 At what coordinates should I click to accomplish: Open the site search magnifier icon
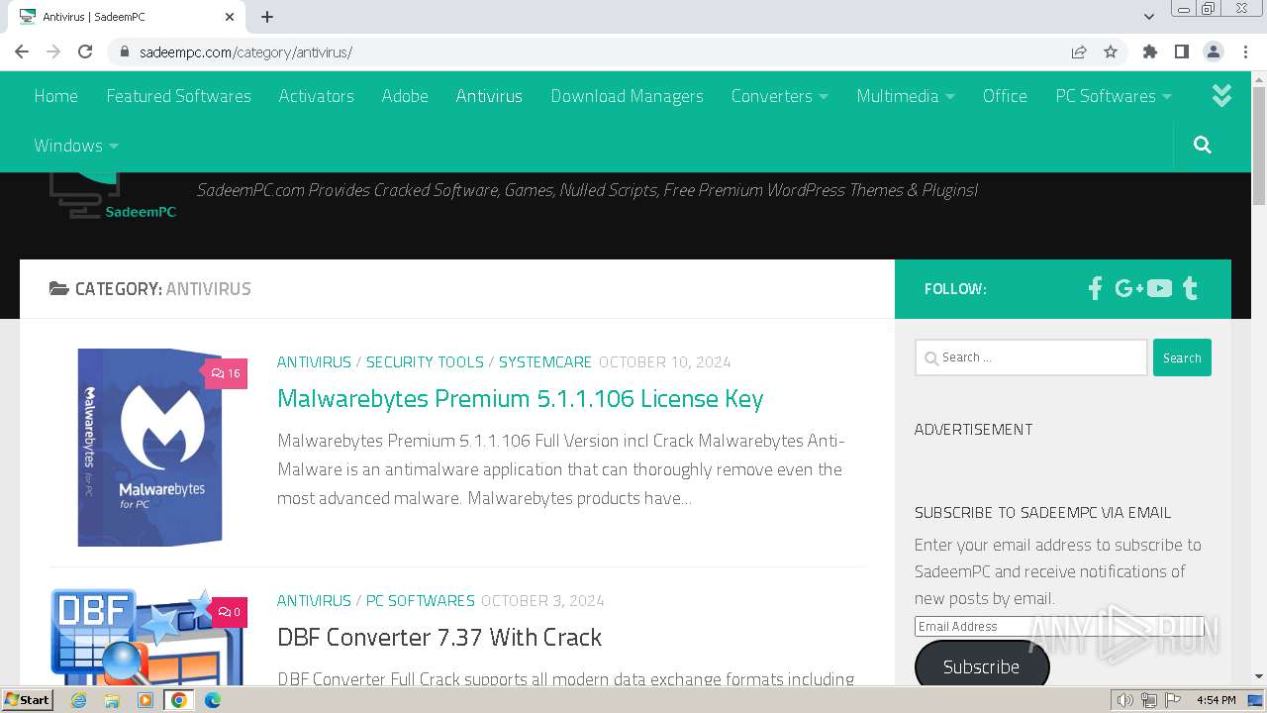click(1203, 146)
